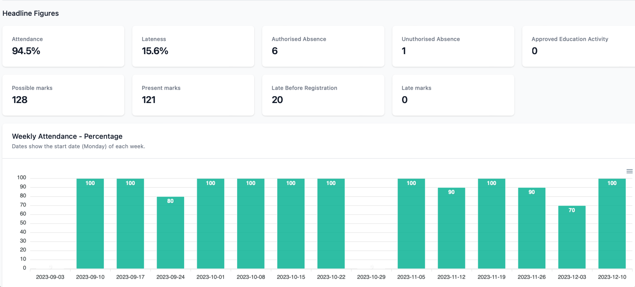Click the Present marks card

[193, 95]
